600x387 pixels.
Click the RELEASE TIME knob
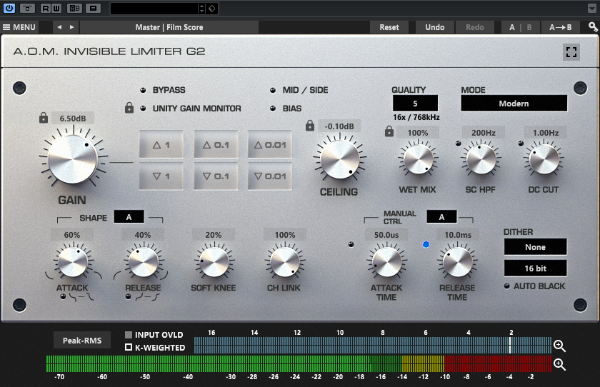point(457,262)
